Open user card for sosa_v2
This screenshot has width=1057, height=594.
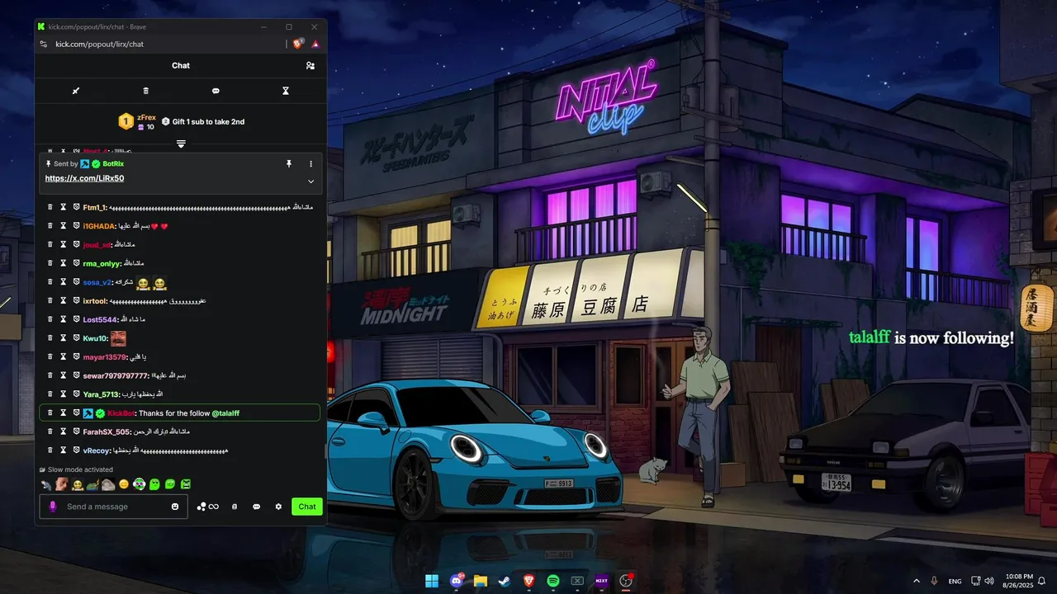pos(97,282)
